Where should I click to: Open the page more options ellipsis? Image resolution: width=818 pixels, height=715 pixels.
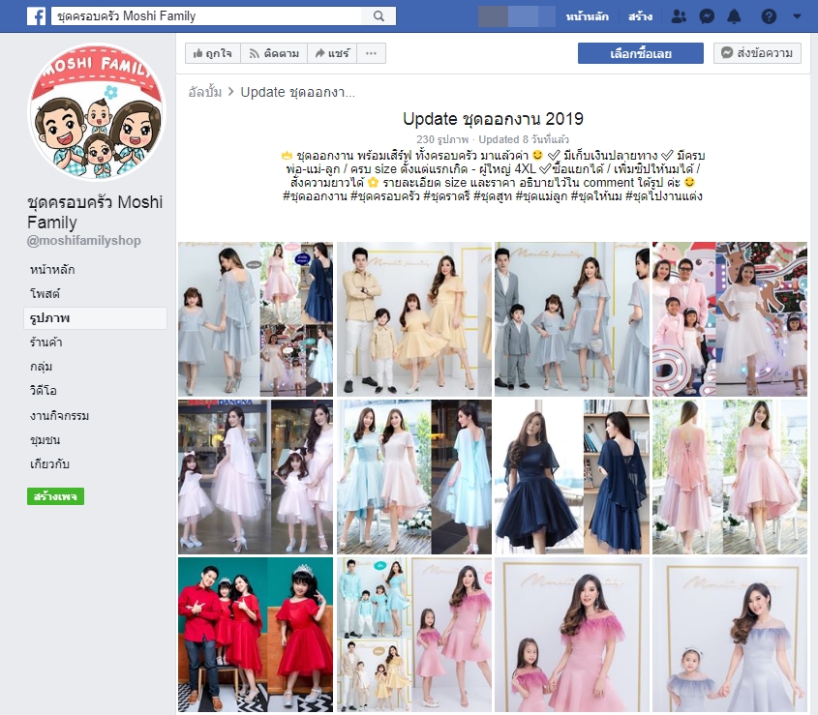pos(371,53)
